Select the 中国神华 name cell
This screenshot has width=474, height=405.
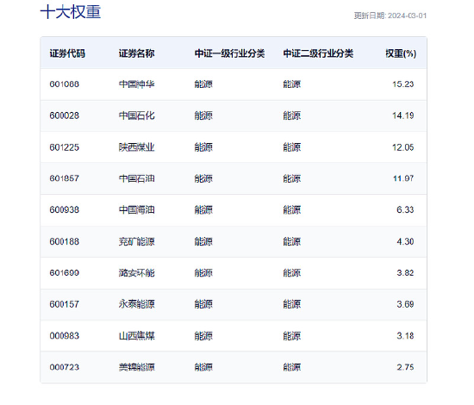(x=137, y=84)
